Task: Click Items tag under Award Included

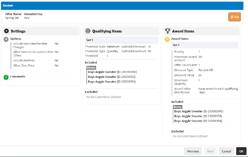Action: (x=177, y=107)
